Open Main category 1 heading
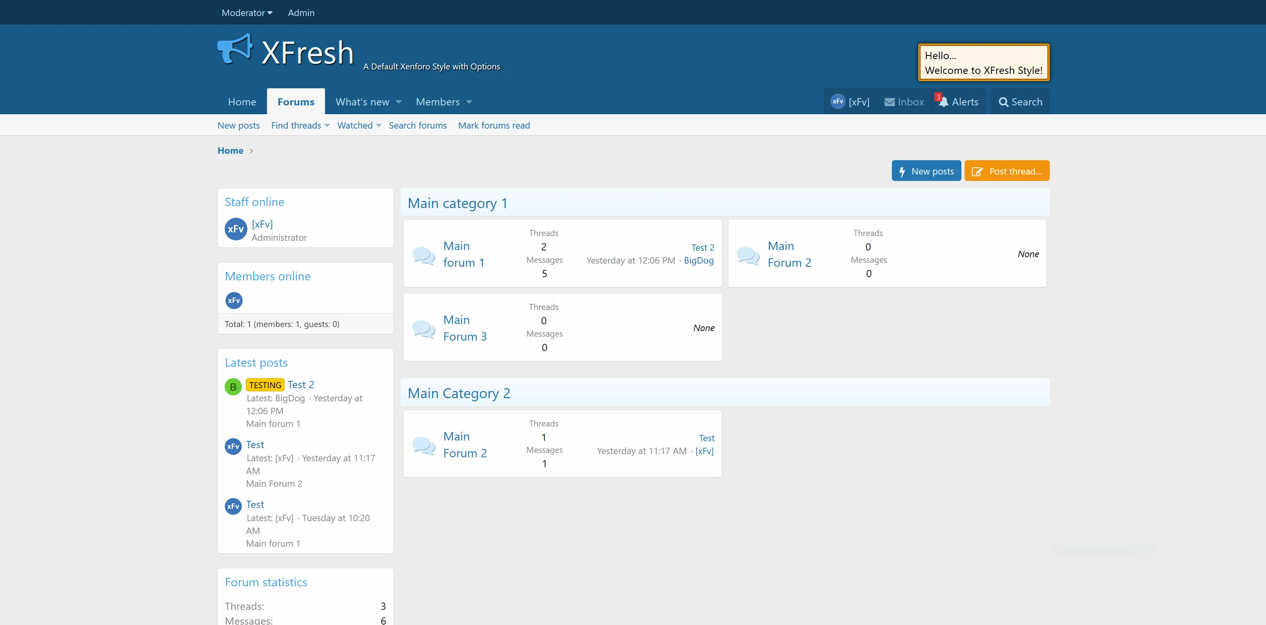Screen dimensions: 1266x625 tap(458, 203)
